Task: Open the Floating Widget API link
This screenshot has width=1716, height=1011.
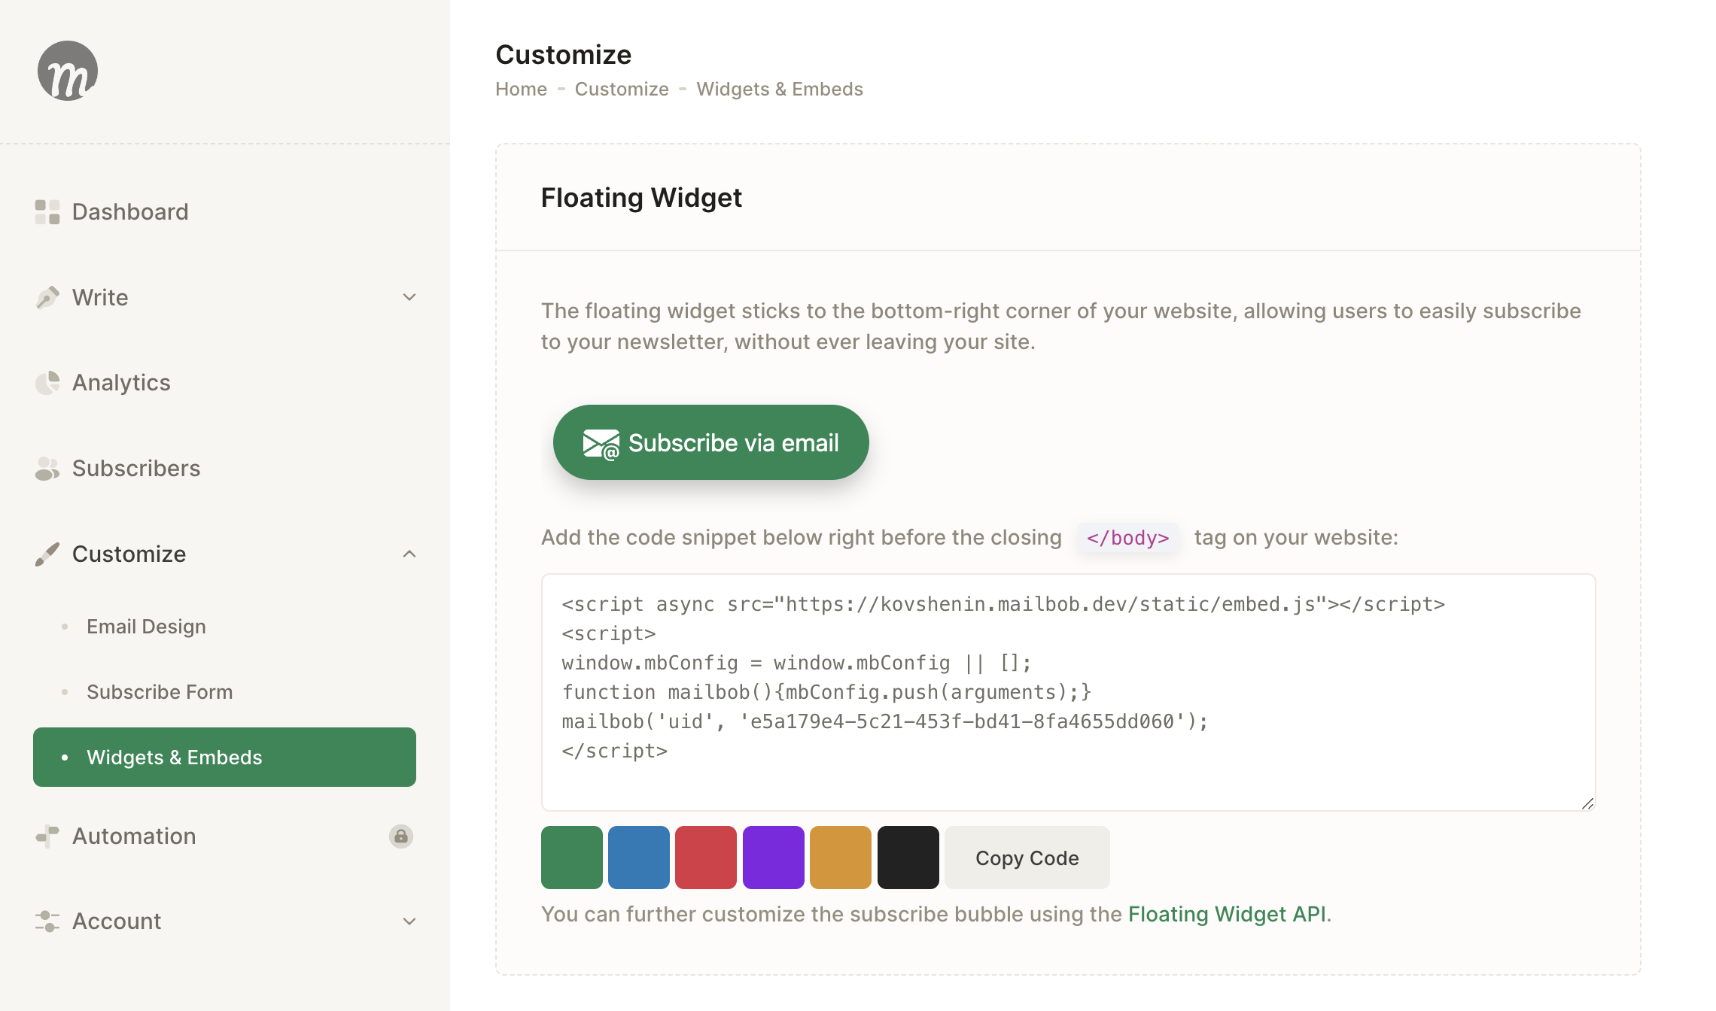Action: (x=1227, y=914)
